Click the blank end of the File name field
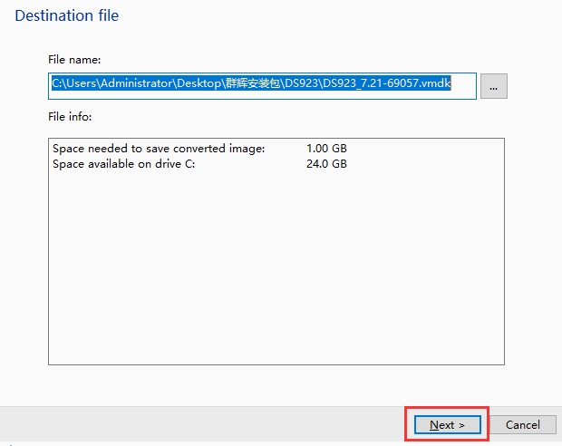The height and width of the screenshot is (446, 562). [x=463, y=85]
